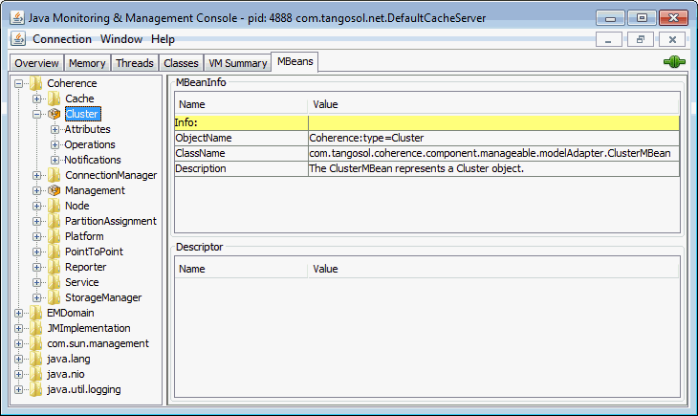Click the green connection status icon
The width and height of the screenshot is (698, 416).
[674, 61]
